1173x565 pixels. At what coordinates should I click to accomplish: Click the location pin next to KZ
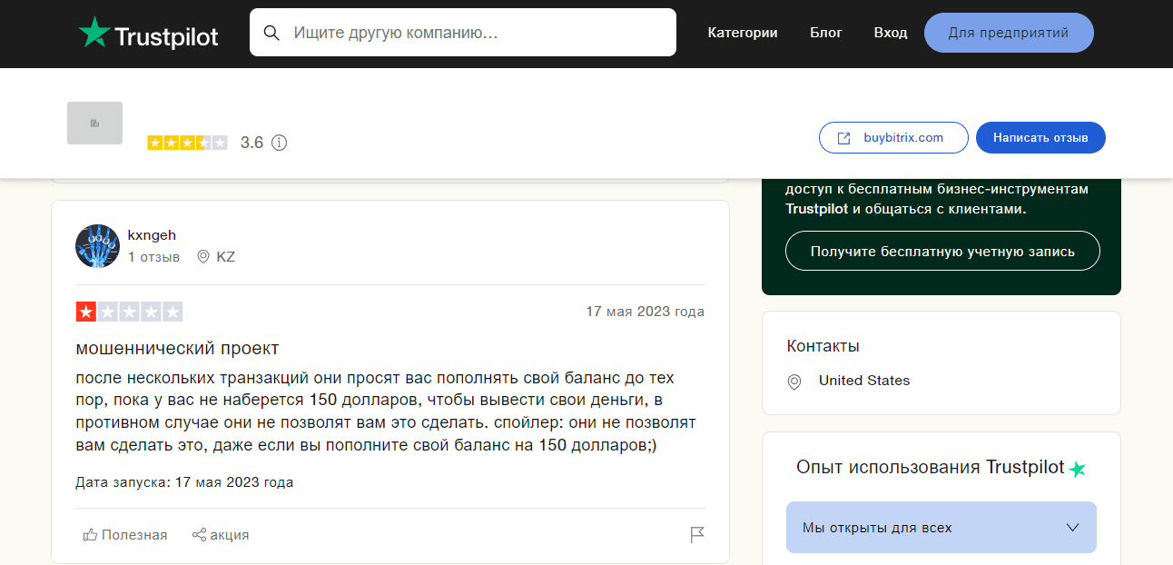point(203,257)
